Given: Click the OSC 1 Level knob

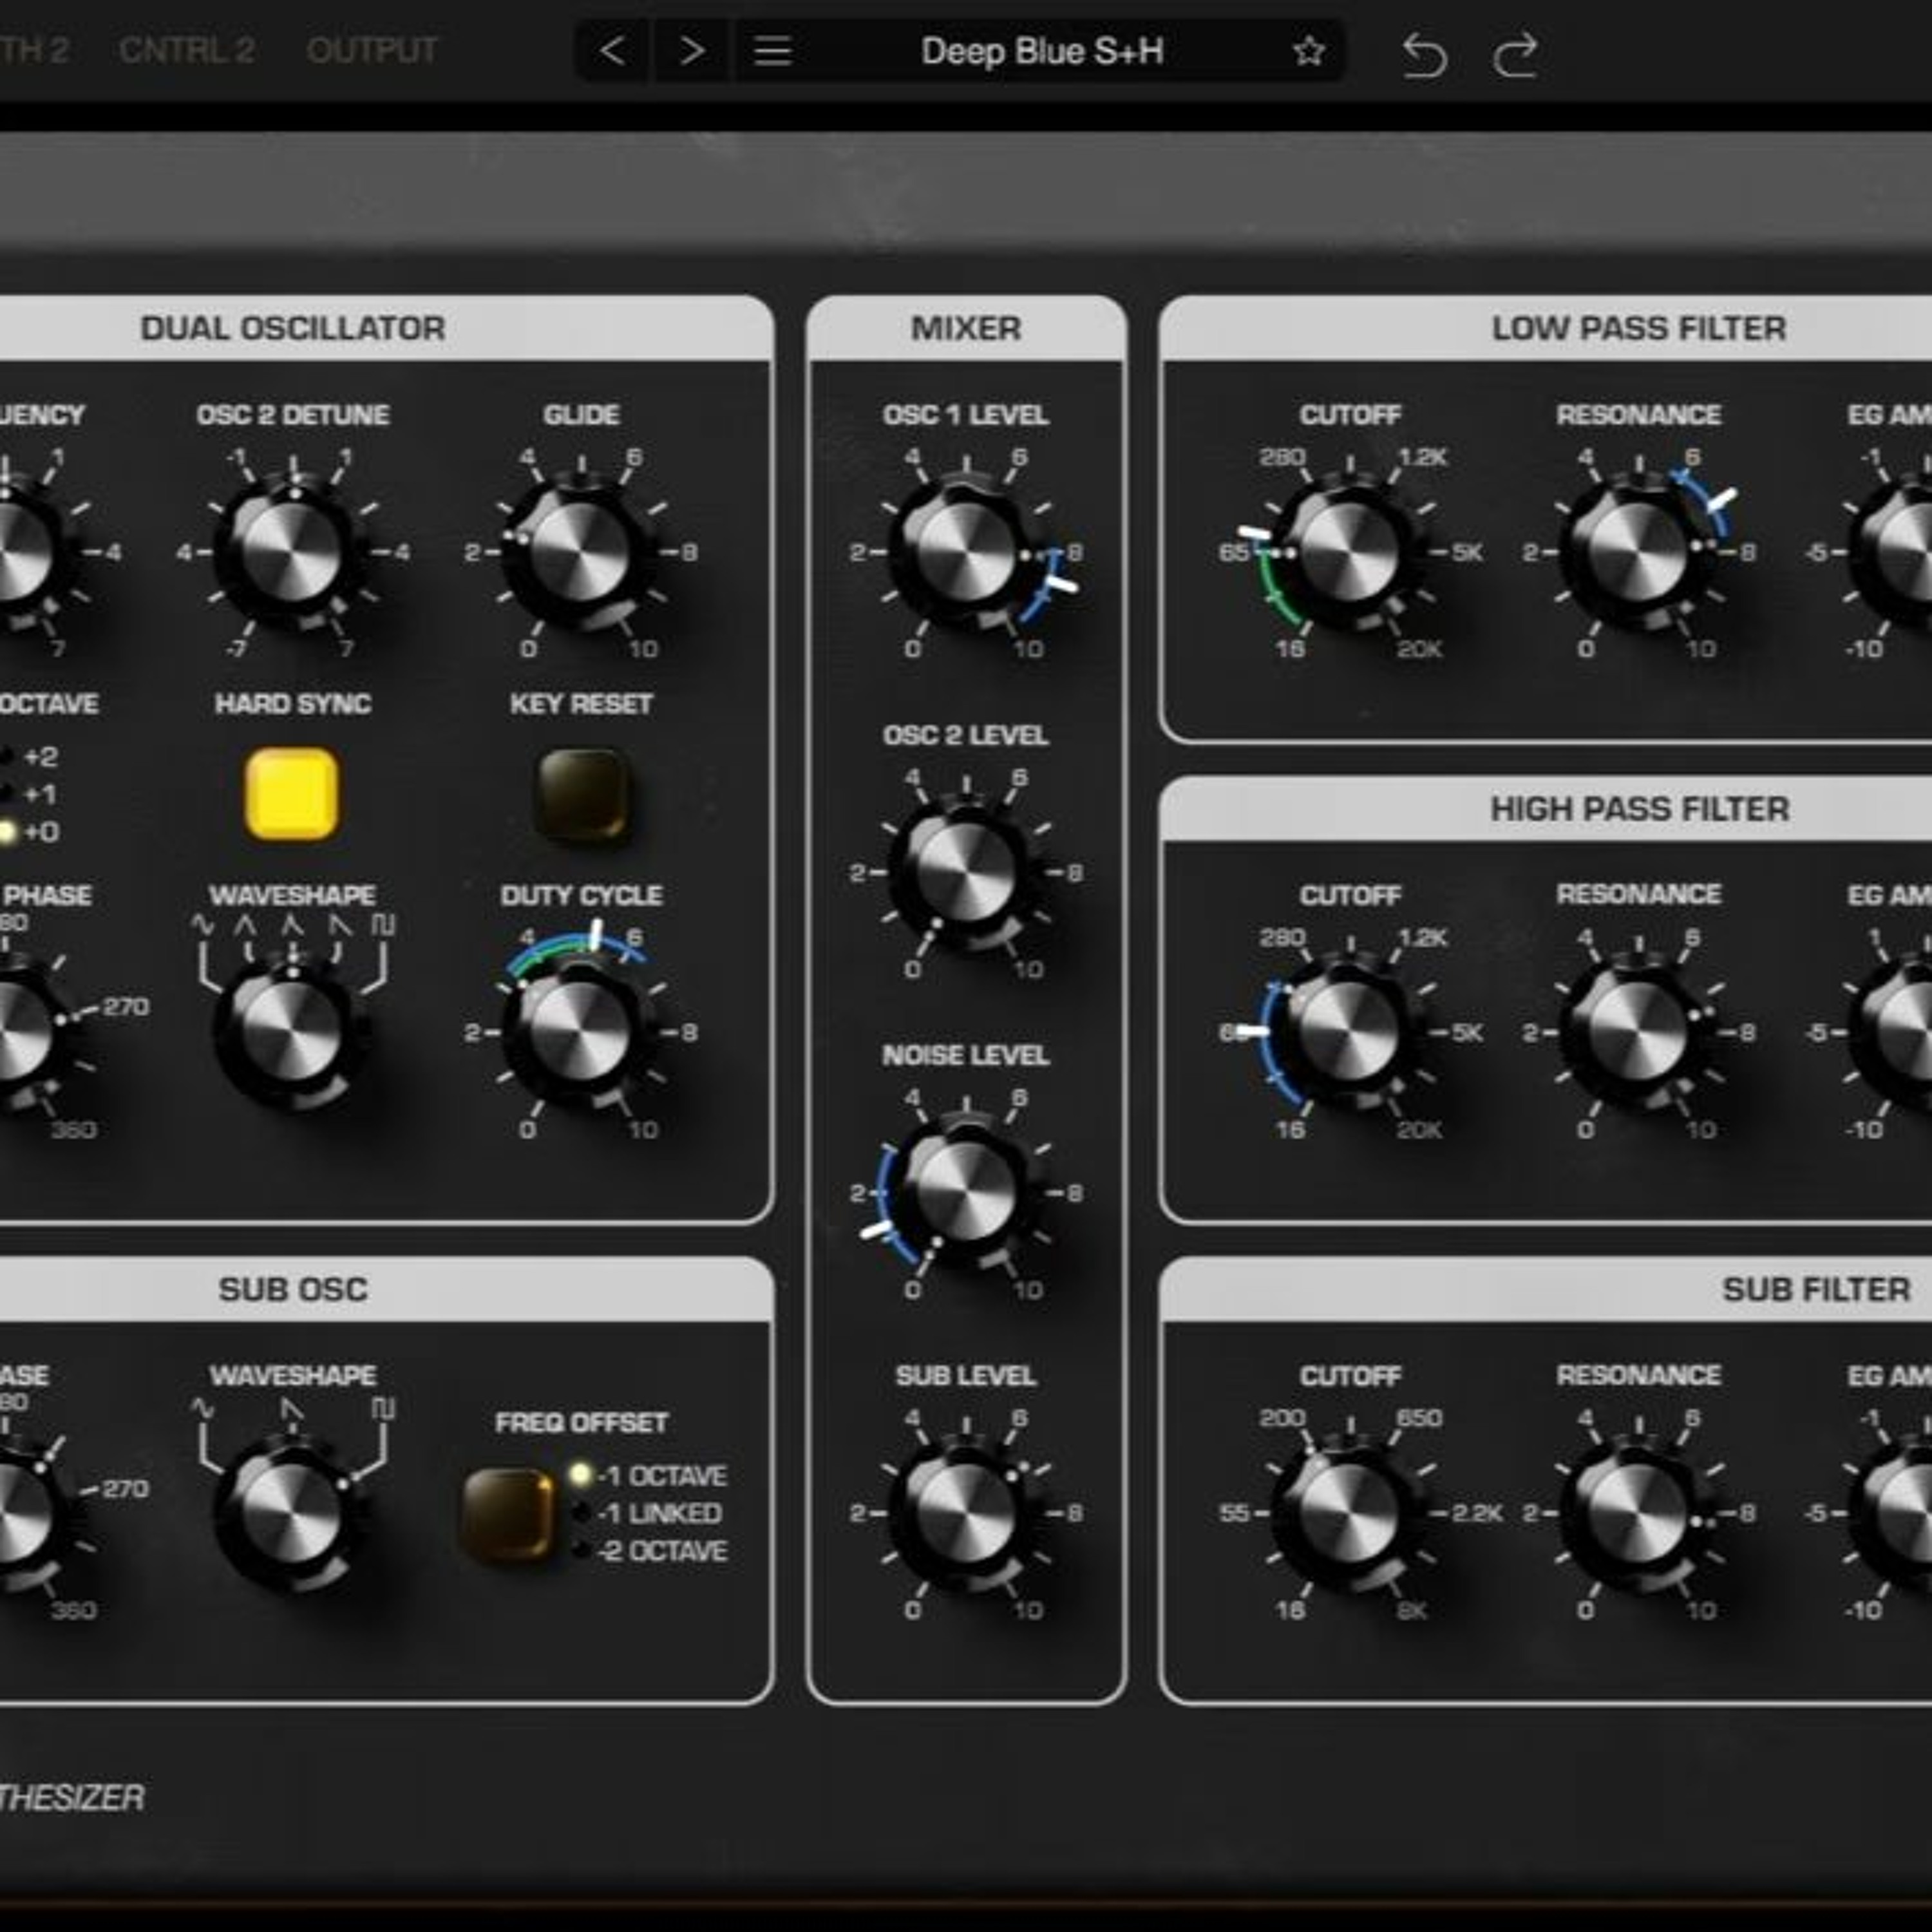Looking at the screenshot, I should [965, 552].
